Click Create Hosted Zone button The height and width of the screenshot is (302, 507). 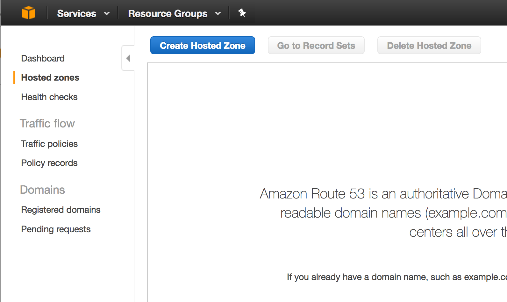pyautogui.click(x=203, y=45)
